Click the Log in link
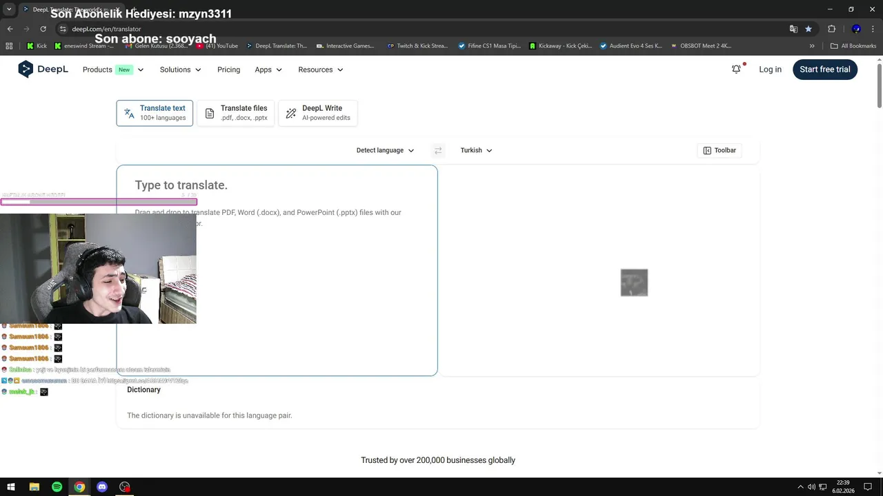The height and width of the screenshot is (496, 883). pos(770,69)
